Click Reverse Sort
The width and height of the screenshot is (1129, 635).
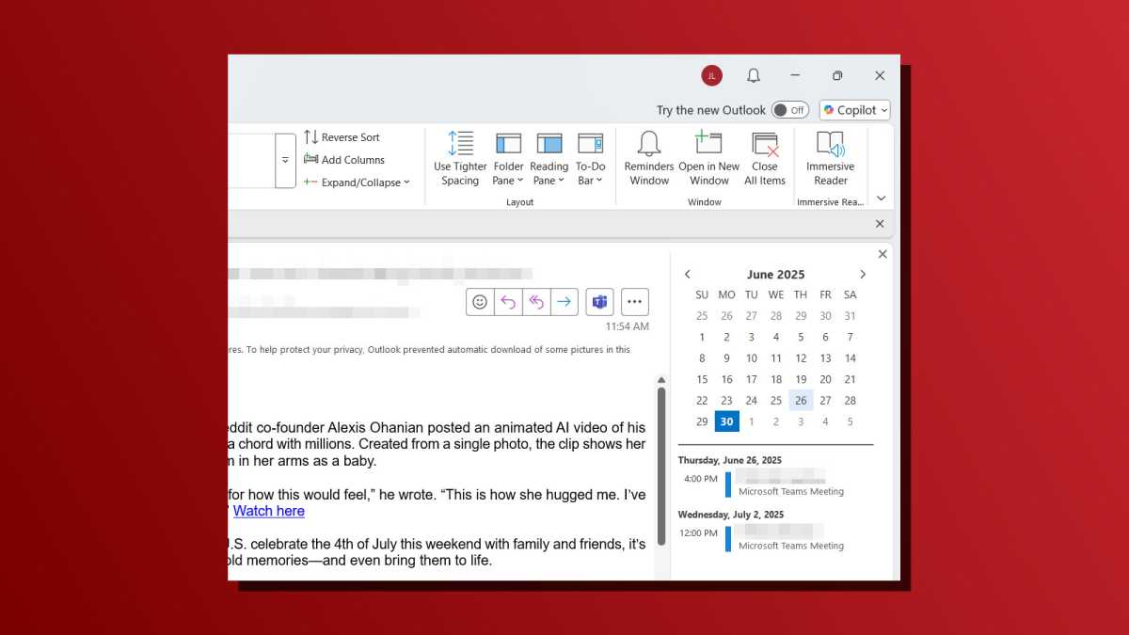342,137
